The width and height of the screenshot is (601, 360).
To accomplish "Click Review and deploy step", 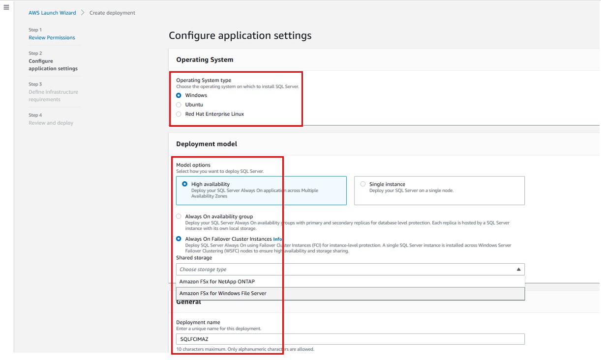I will 51,123.
